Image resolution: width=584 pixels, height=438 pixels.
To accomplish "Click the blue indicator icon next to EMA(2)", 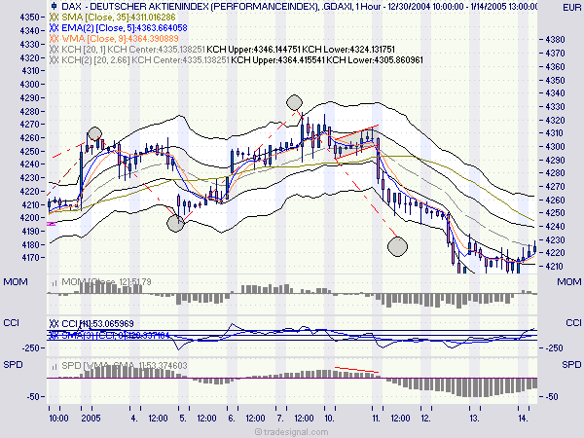I will point(54,28).
